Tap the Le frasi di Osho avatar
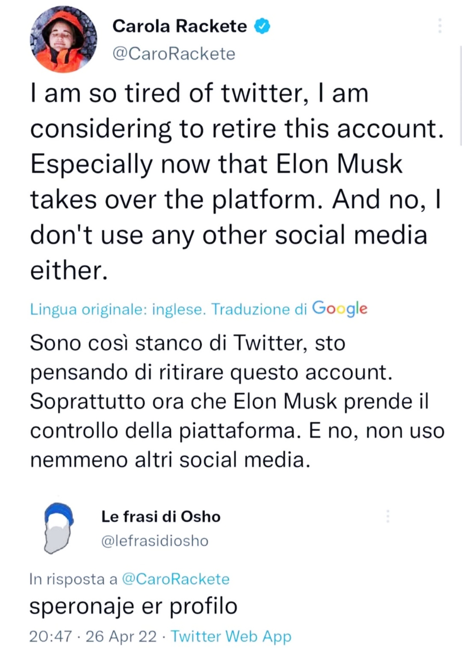 click(x=59, y=528)
